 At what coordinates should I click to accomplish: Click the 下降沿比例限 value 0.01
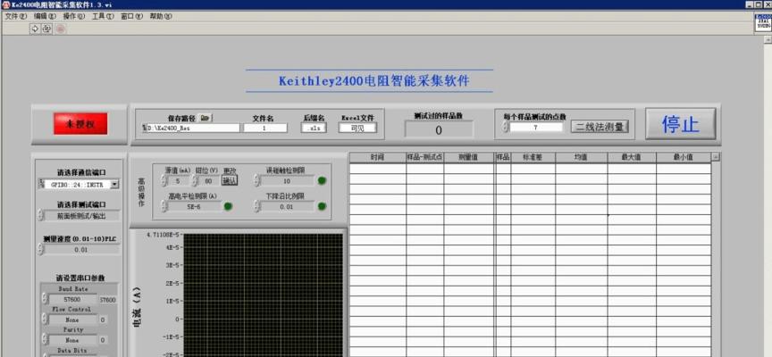coord(287,207)
